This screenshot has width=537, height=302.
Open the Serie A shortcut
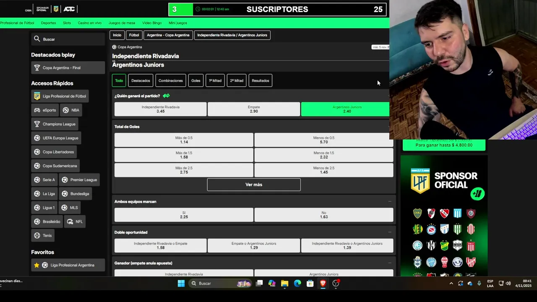pyautogui.click(x=44, y=180)
